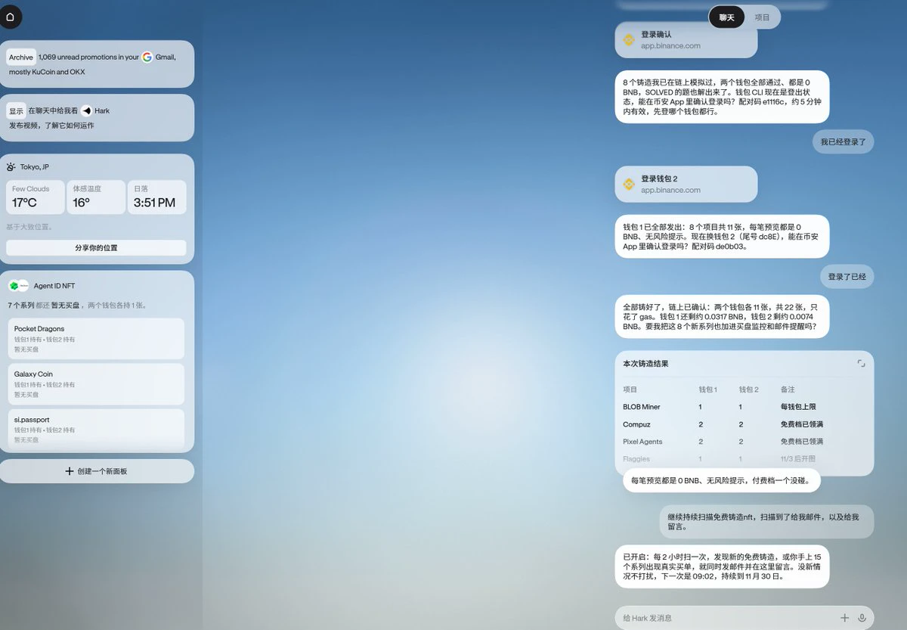The image size is (907, 630).
Task: Click the Binance logo on the 登录钱包 2 card
Action: click(x=628, y=184)
